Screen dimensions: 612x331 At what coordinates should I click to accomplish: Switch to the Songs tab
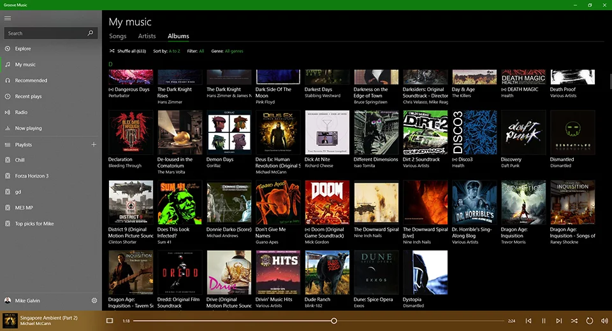click(x=118, y=36)
